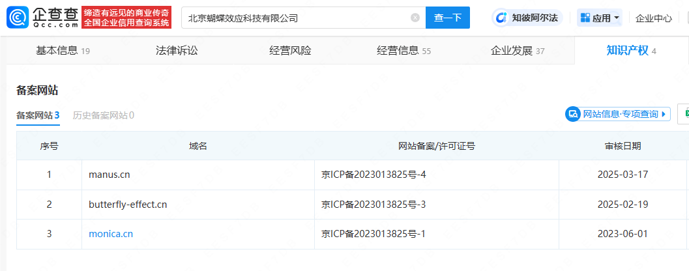Select the 经营风险 tab
The width and height of the screenshot is (689, 271).
coord(290,51)
